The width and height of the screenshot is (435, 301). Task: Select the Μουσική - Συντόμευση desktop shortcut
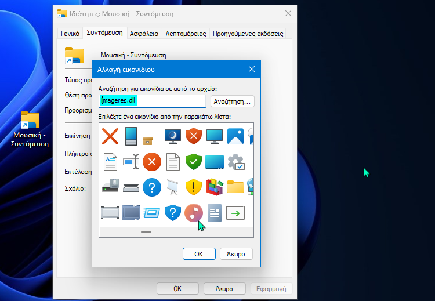(x=30, y=129)
